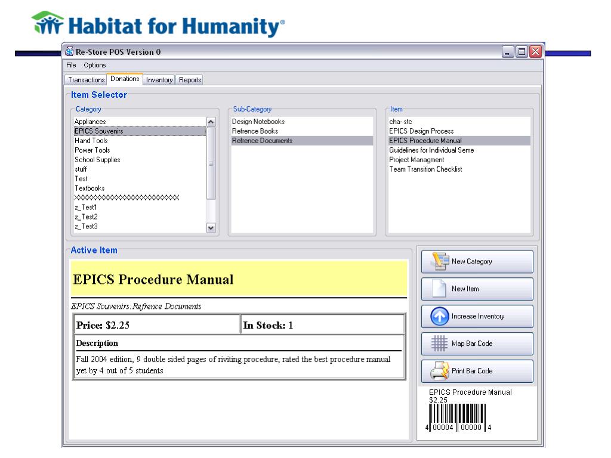
Task: Click the New Category notepad icon
Action: pos(440,261)
